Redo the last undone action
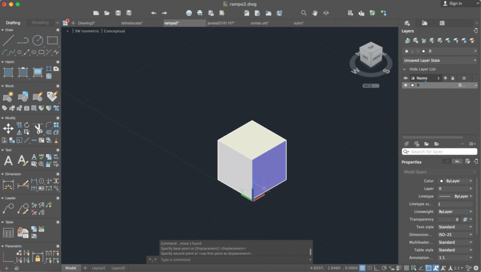The image size is (481, 272). point(164,13)
